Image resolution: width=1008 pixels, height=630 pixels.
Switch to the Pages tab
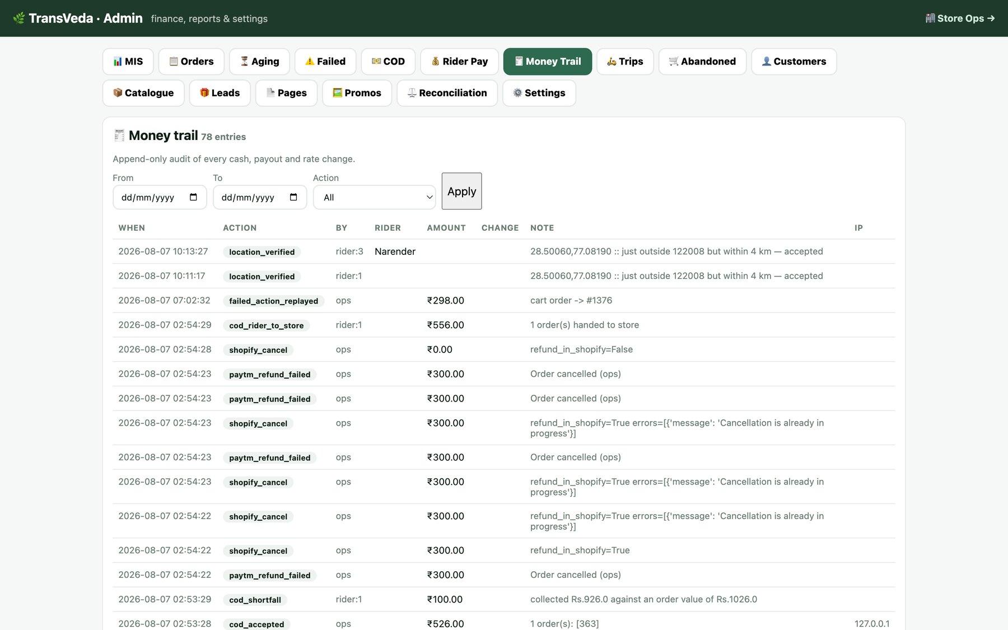(x=286, y=93)
